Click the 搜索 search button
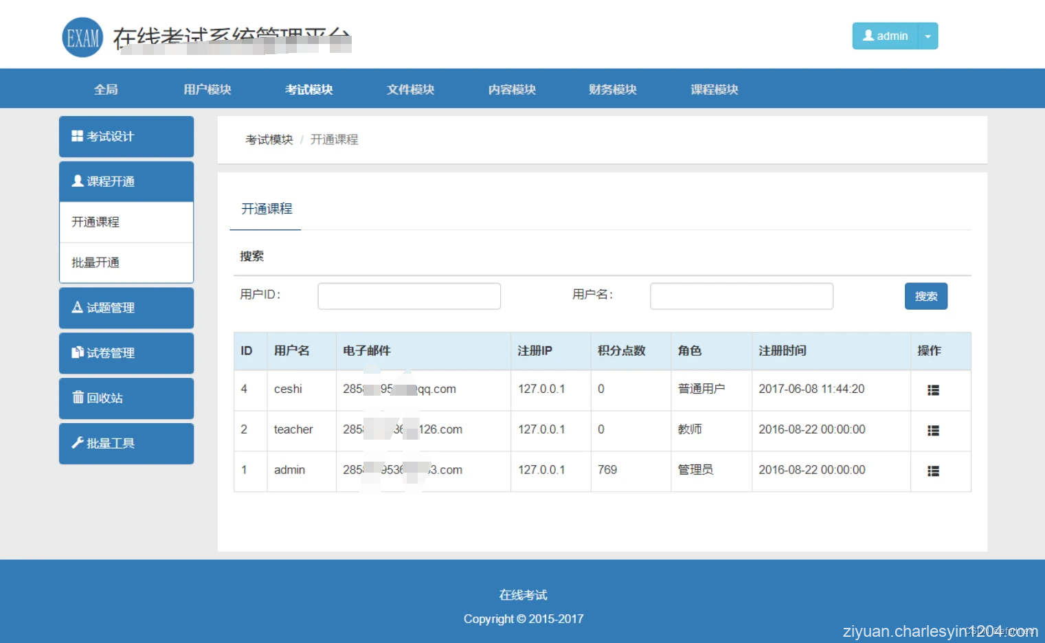This screenshot has height=643, width=1045. [x=925, y=295]
